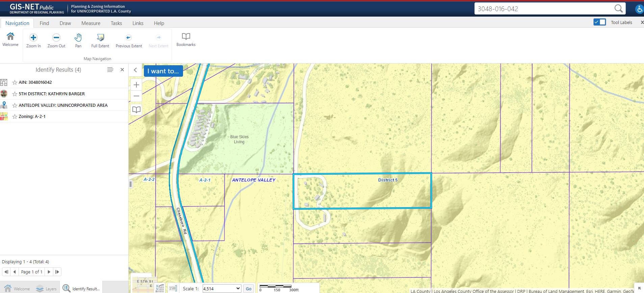Go to the previous results page
644x293 pixels.
(15, 272)
